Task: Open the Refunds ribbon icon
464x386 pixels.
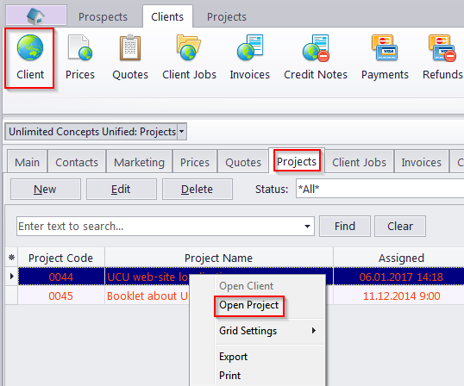Action: pos(442,47)
